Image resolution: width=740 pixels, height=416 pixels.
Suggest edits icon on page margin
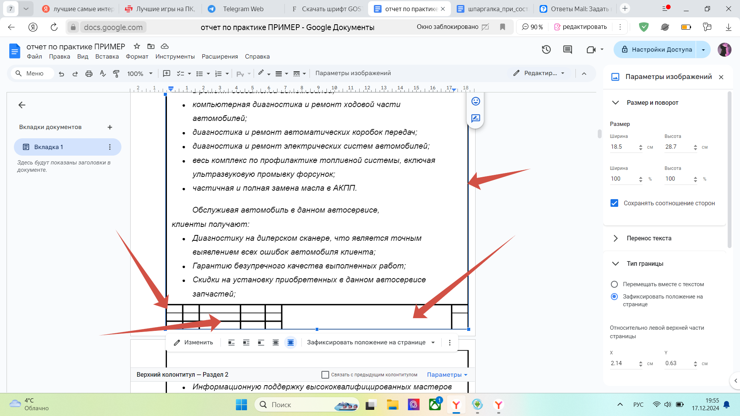point(476,118)
